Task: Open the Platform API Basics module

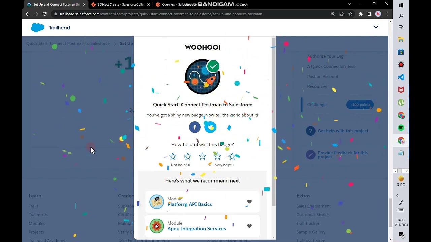Action: 190,204
